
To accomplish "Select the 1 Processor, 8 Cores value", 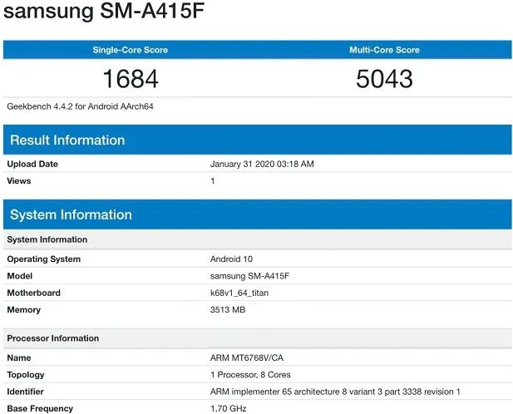I will click(250, 375).
